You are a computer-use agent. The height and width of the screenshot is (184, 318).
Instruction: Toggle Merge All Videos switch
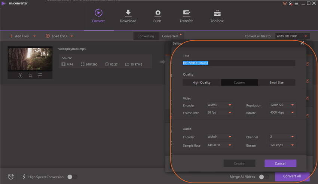264,177
